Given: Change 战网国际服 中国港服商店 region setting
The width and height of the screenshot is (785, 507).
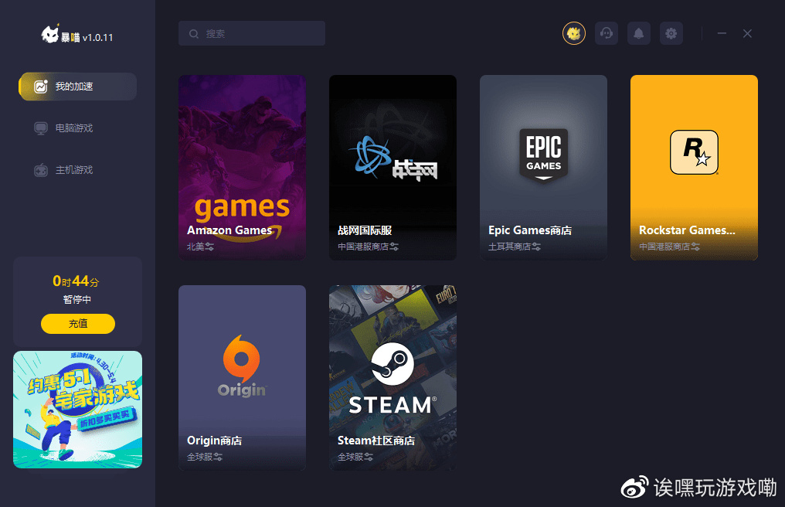Looking at the screenshot, I should coord(394,247).
